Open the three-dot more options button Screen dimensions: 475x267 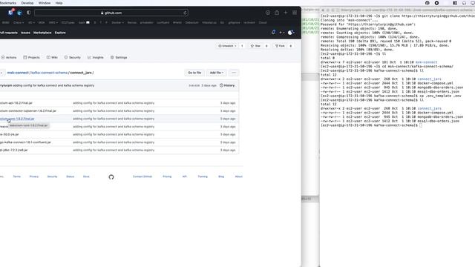[234, 73]
